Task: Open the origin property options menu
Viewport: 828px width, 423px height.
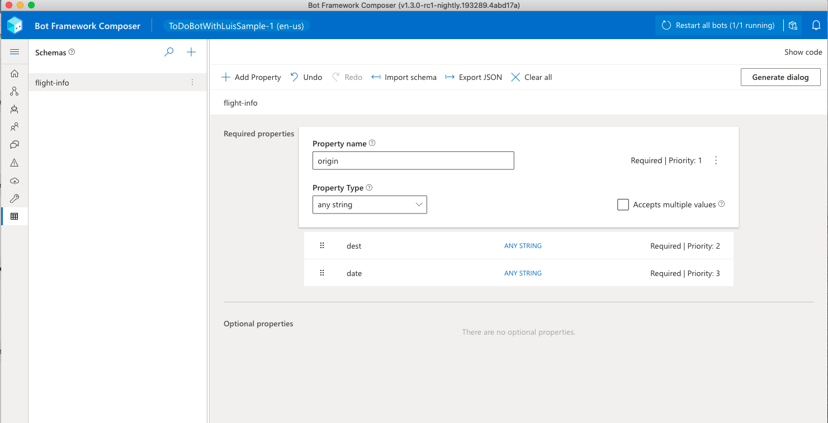Action: [716, 160]
